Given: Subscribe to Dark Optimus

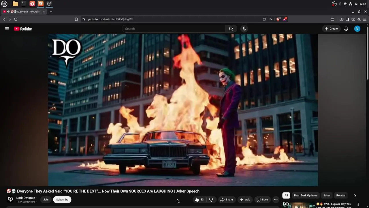Looking at the screenshot, I should click(62, 200).
